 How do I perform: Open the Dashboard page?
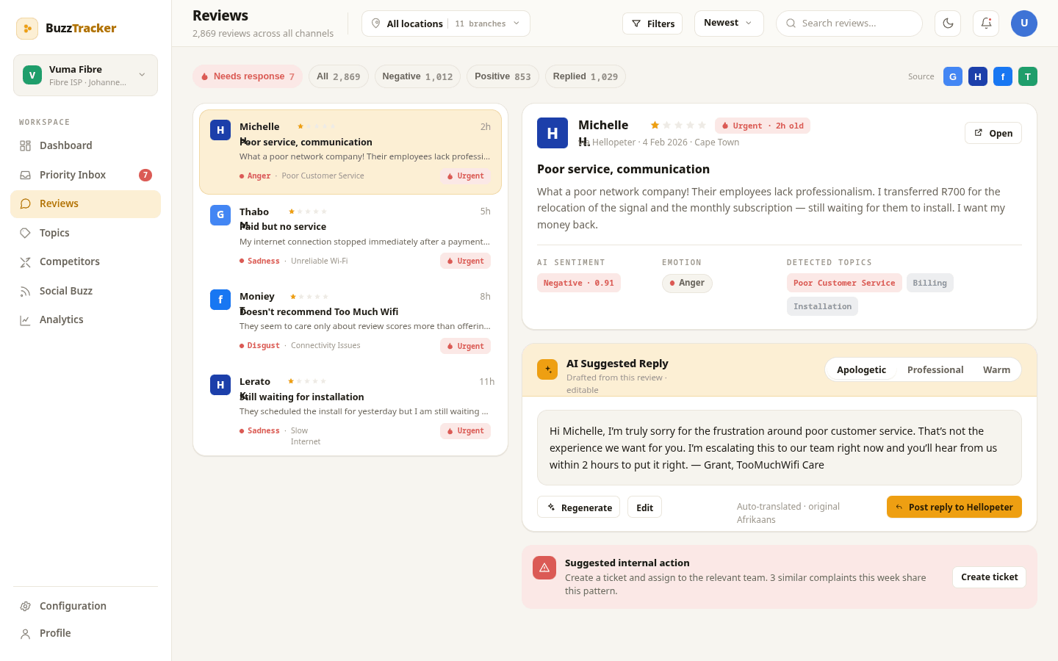[x=85, y=145]
